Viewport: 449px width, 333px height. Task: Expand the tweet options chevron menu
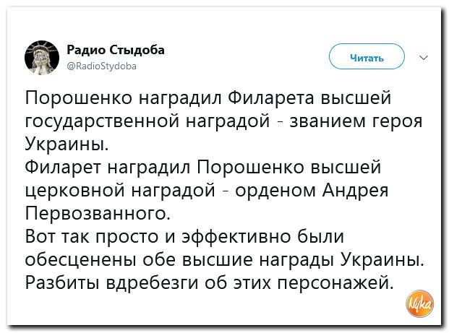click(x=424, y=58)
